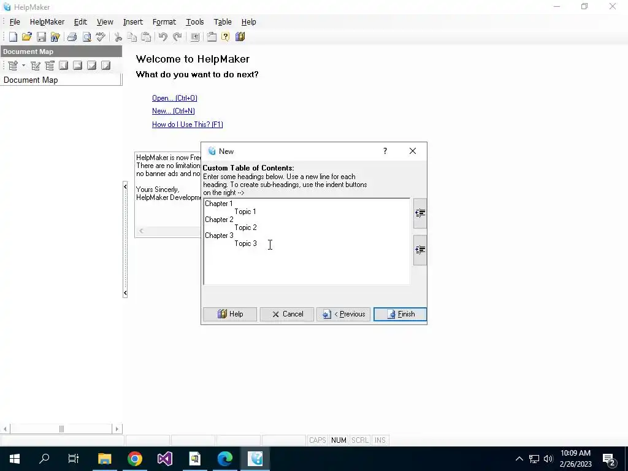The image size is (628, 471).
Task: Click the indent button in New dialog
Action: click(x=419, y=250)
